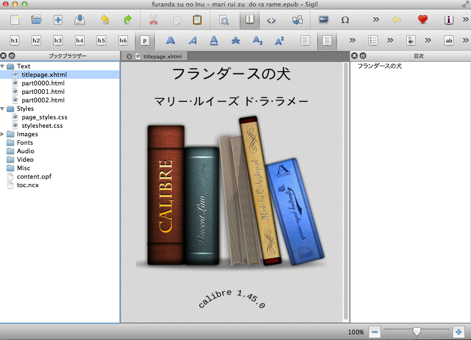
Task: Zoom out with the minus button
Action: click(375, 332)
